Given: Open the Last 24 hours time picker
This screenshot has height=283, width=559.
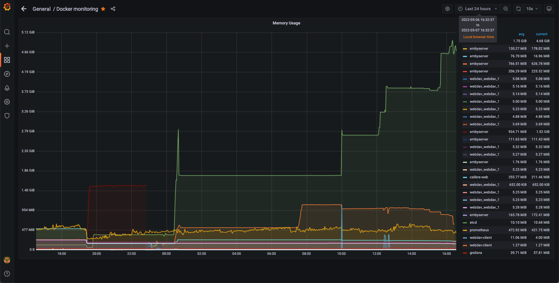Looking at the screenshot, I should 478,9.
